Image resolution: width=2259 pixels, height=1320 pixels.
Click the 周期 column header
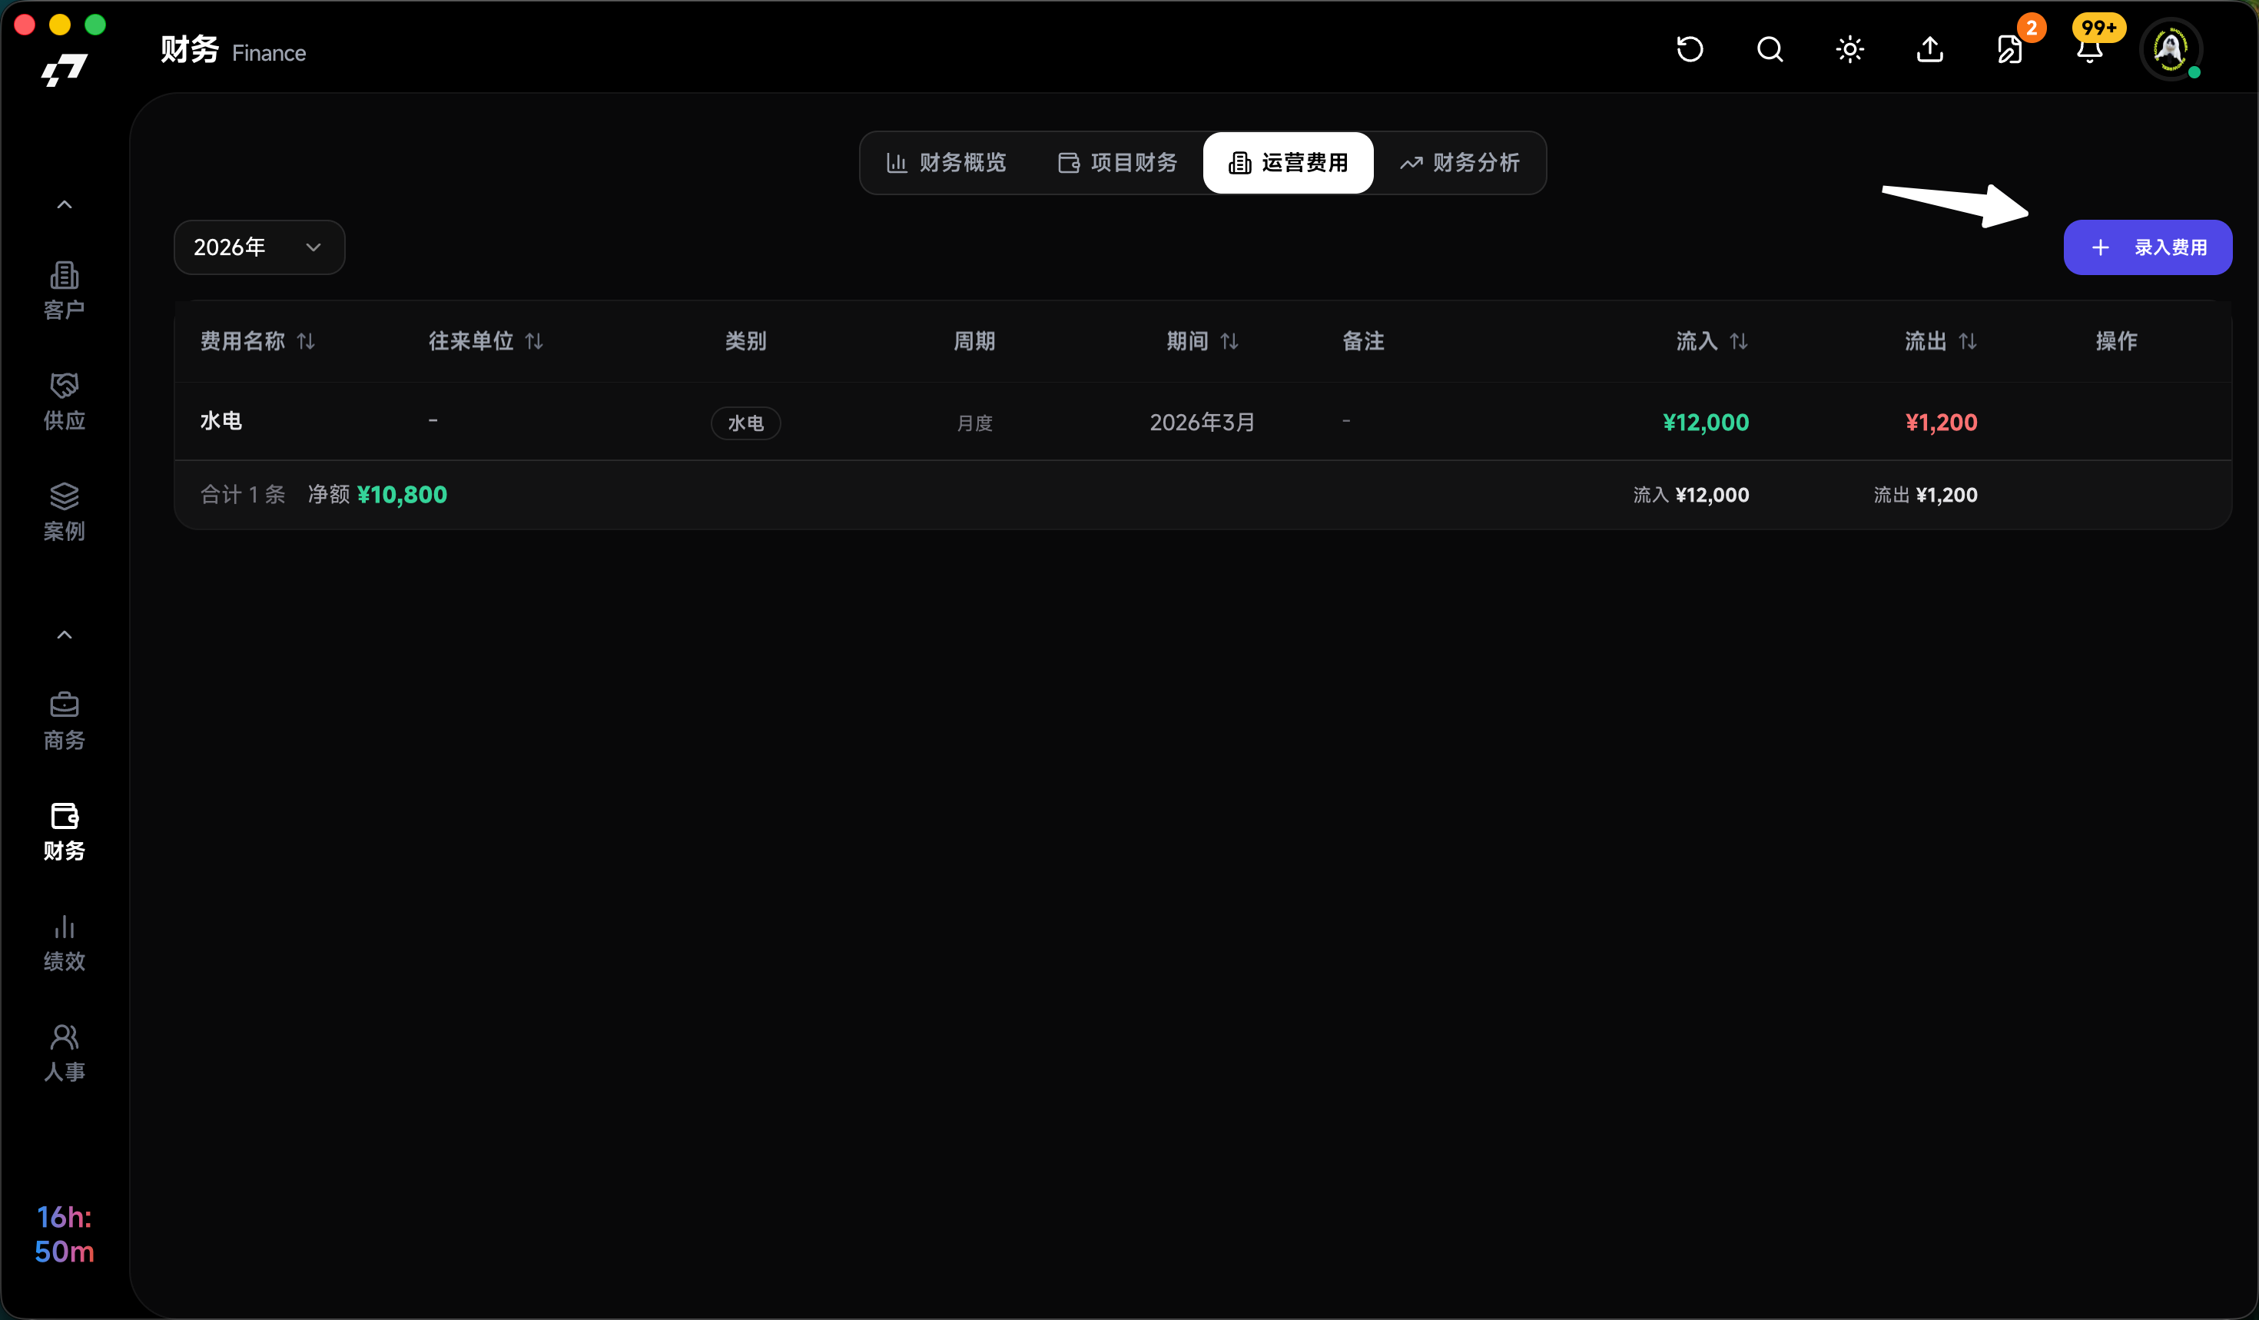pyautogui.click(x=974, y=341)
